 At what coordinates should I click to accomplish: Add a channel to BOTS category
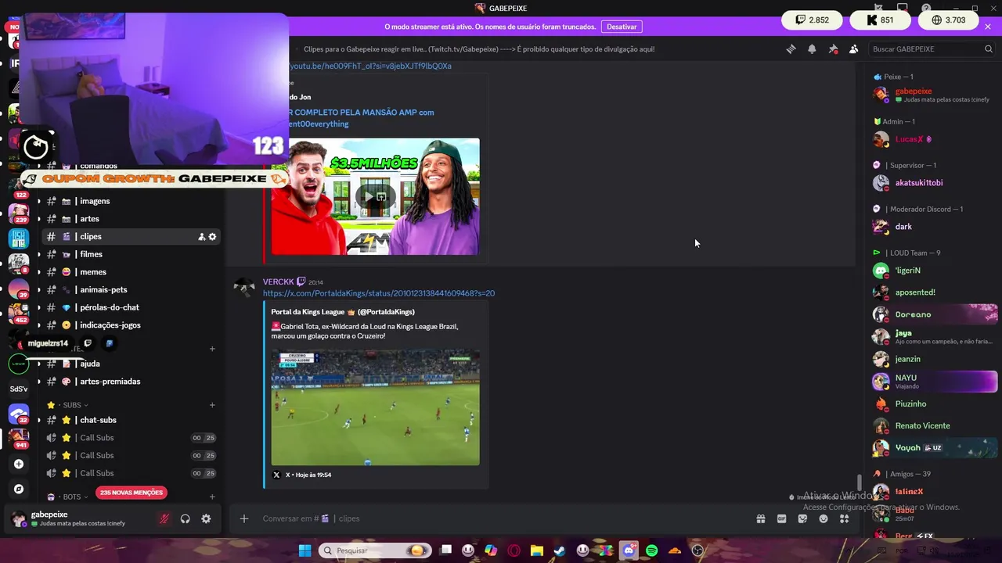coord(212,497)
